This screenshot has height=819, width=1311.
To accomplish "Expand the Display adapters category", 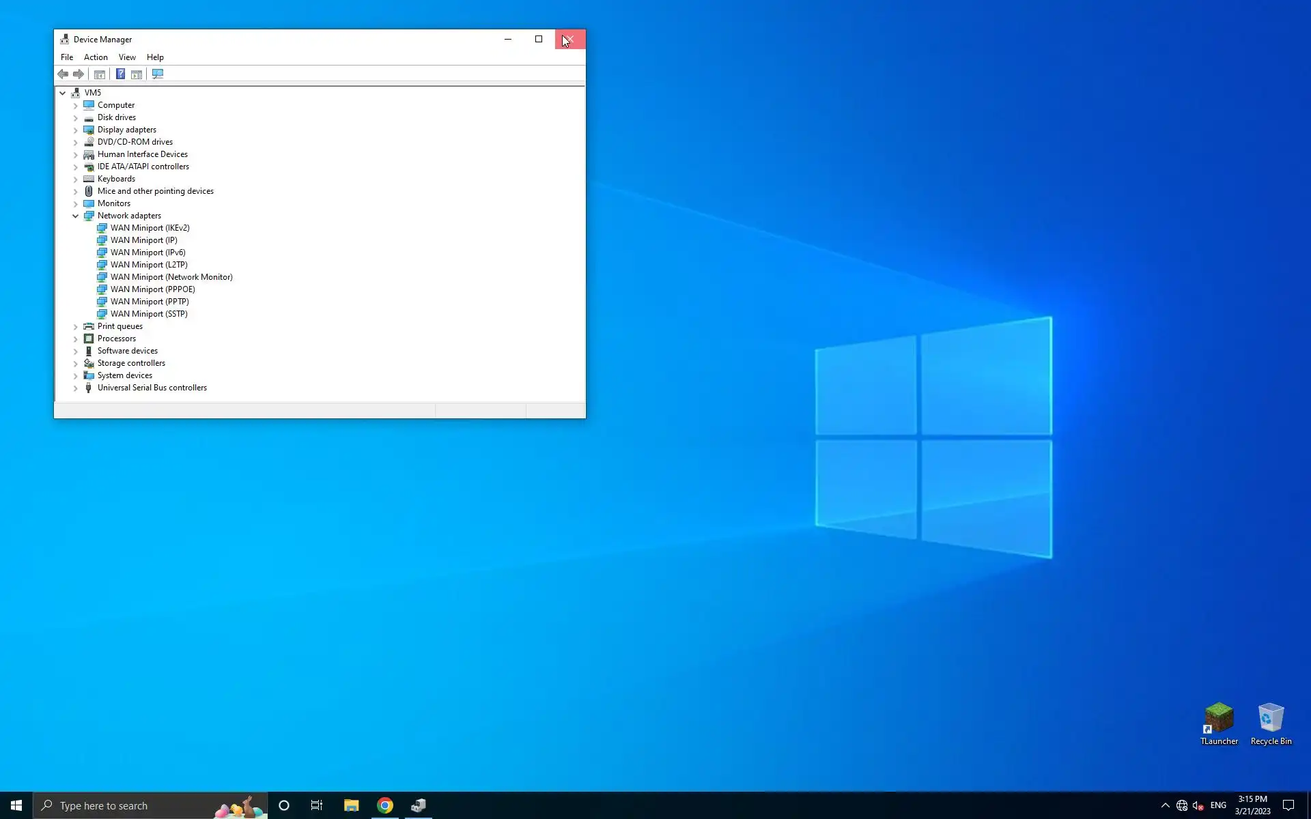I will [x=76, y=130].
